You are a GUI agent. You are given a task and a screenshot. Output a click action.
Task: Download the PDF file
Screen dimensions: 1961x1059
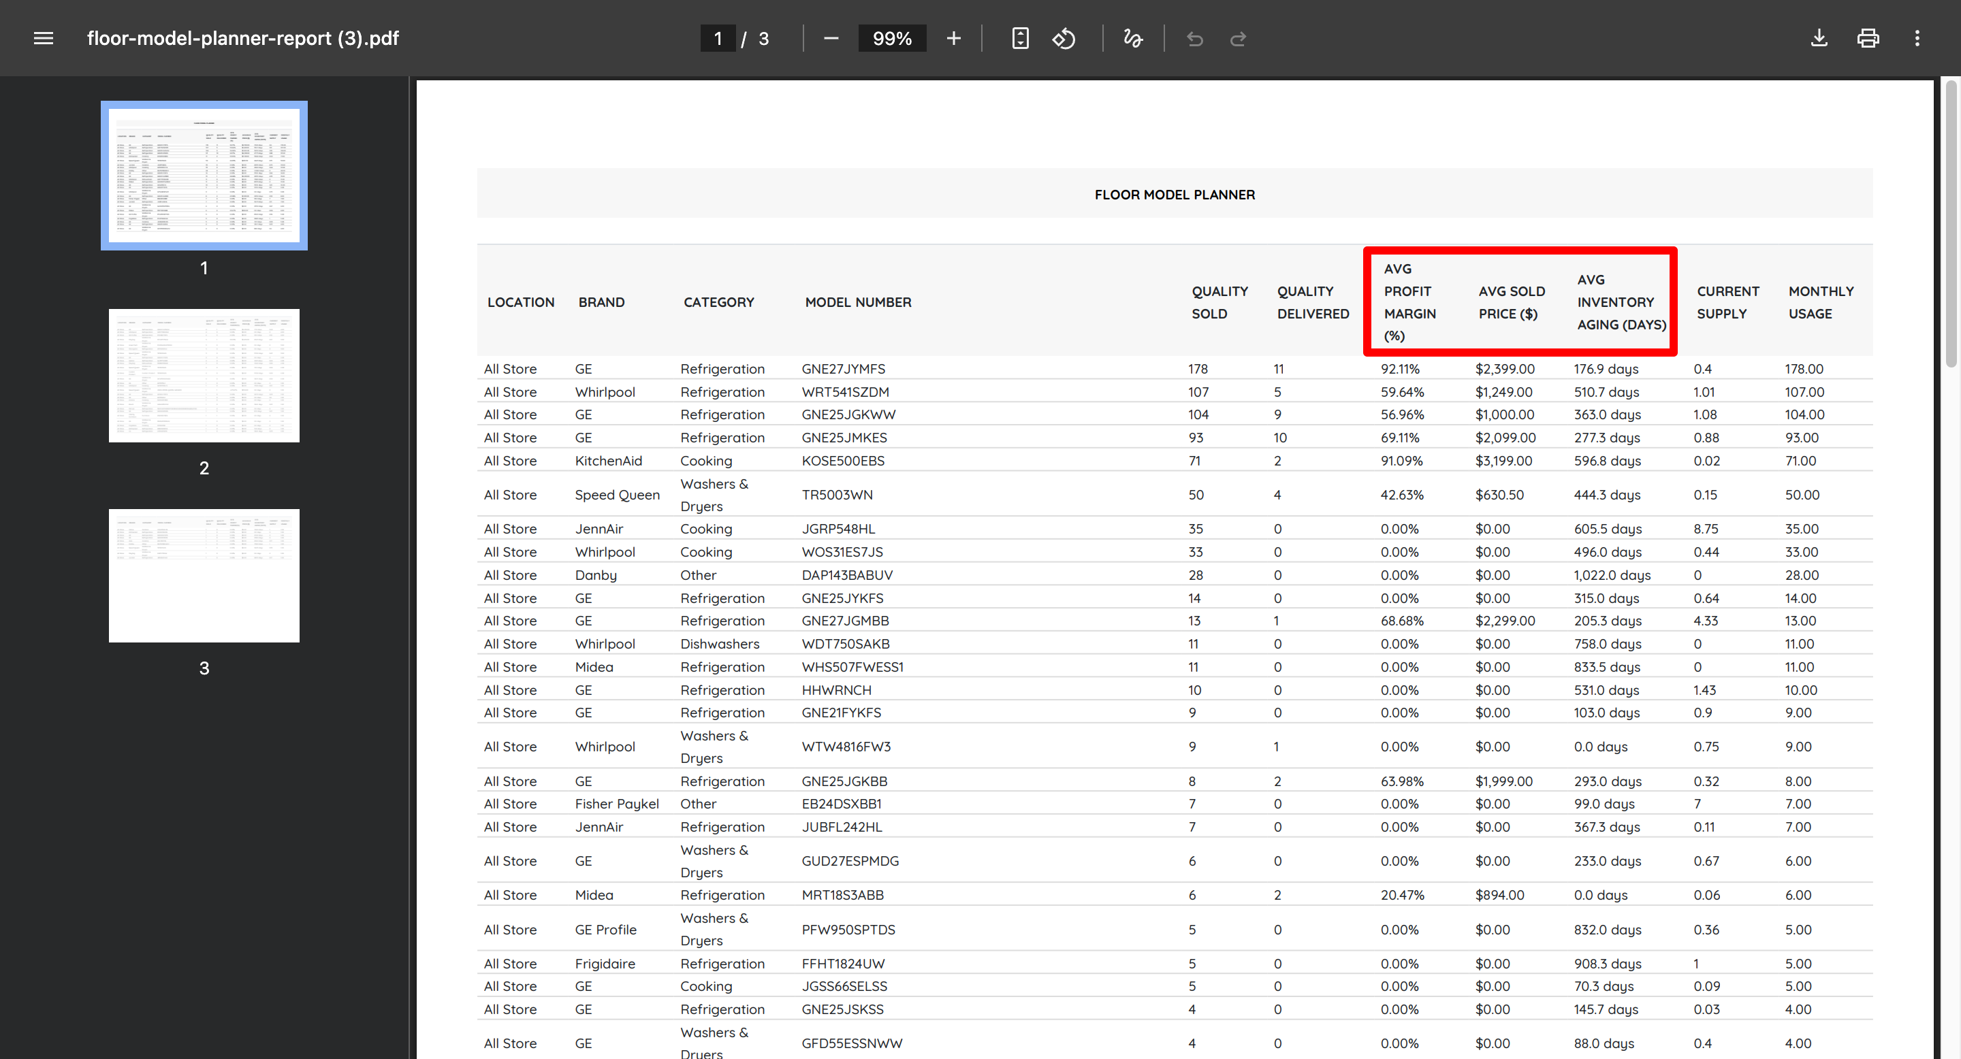click(1819, 38)
